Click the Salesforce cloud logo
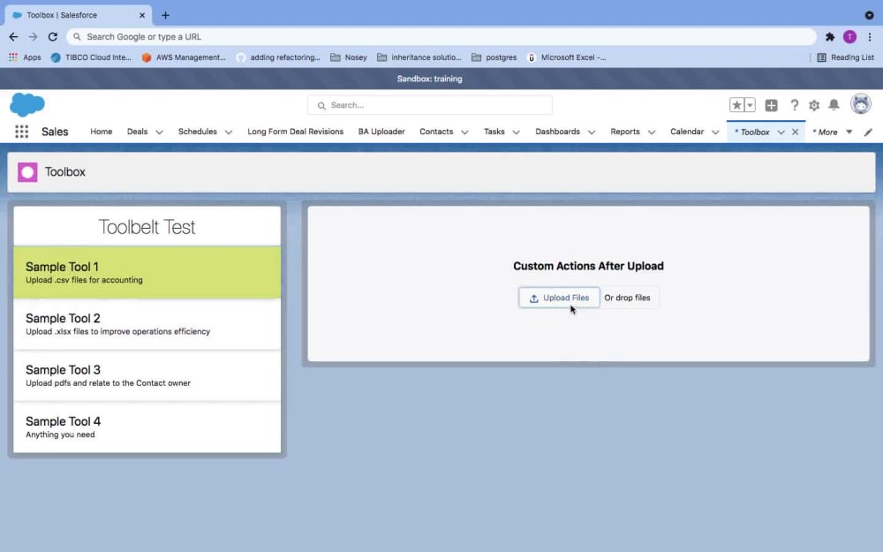 [27, 105]
